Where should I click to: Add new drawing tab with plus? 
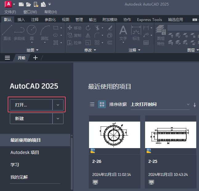[x=35, y=58]
